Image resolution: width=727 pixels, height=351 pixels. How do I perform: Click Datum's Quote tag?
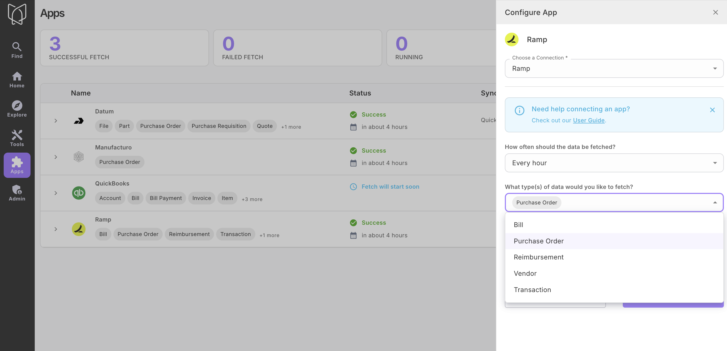(265, 126)
